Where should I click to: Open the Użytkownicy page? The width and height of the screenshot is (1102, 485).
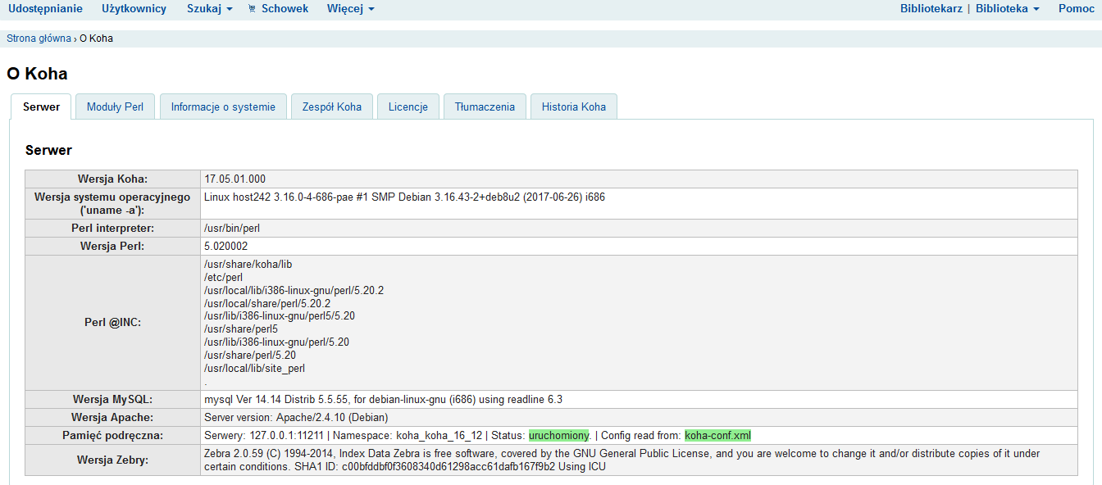[x=134, y=9]
